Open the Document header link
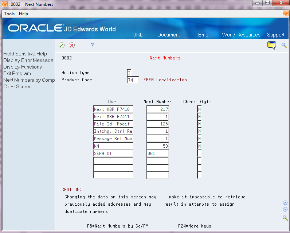The height and width of the screenshot is (233, 290). (168, 35)
